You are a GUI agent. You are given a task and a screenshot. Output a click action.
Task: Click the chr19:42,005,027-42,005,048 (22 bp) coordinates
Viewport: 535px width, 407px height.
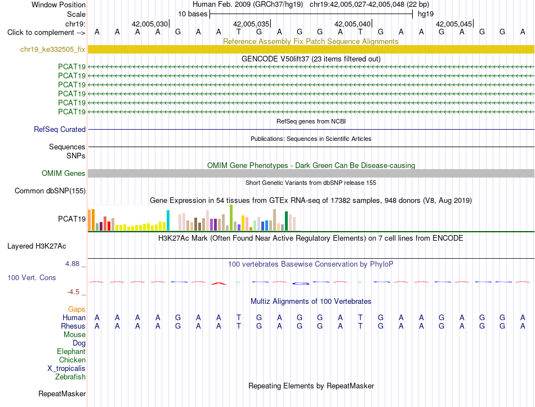(369, 5)
